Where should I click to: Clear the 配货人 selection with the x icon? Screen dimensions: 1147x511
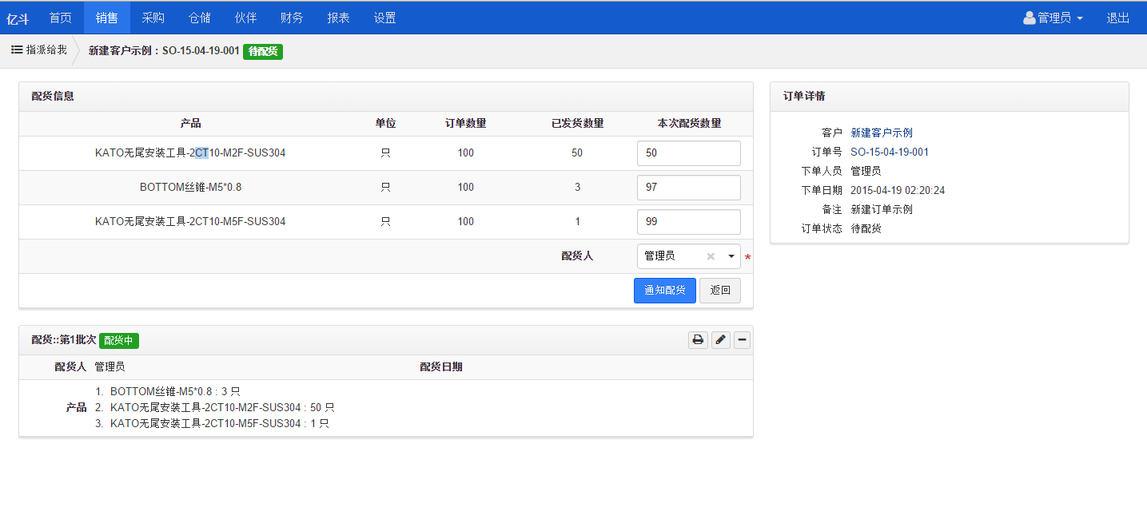click(x=711, y=256)
